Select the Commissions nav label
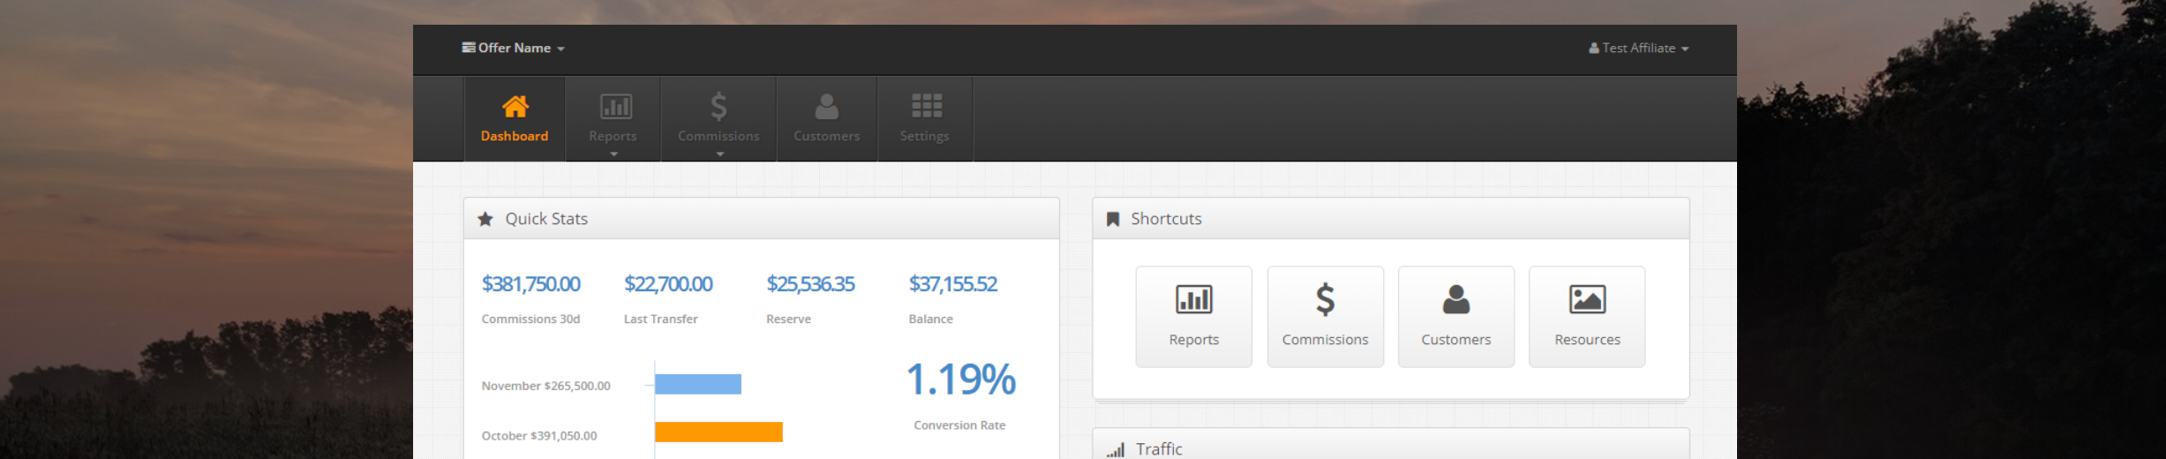 [x=718, y=136]
